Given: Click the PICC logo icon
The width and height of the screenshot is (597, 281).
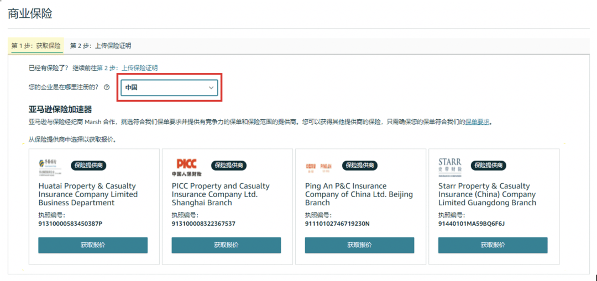Looking at the screenshot, I should click(x=186, y=167).
